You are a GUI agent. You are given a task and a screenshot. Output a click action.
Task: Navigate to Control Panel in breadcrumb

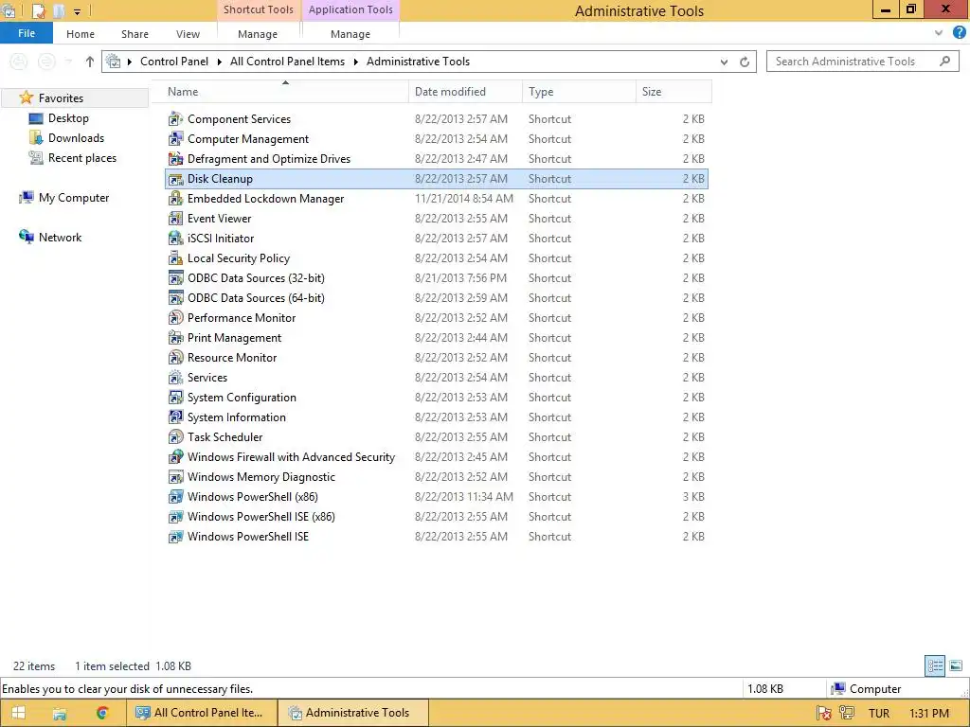(174, 62)
